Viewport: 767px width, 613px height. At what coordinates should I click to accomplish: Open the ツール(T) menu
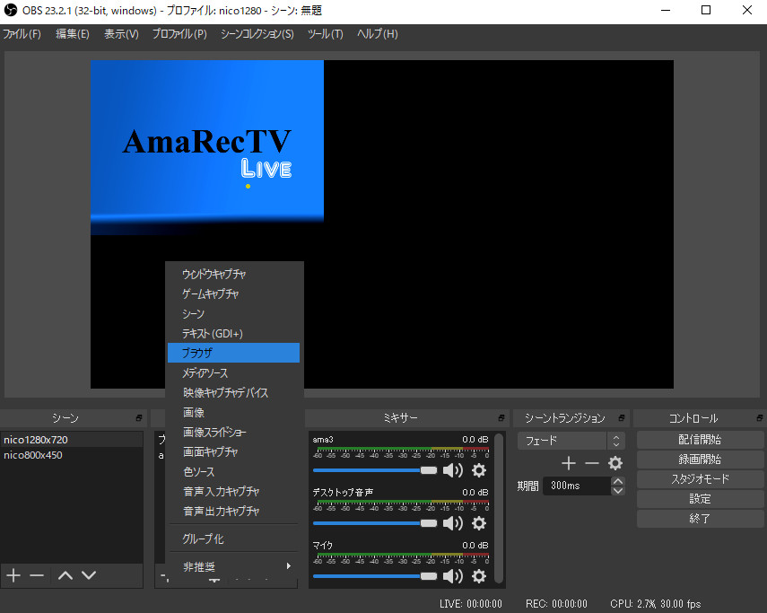point(326,34)
